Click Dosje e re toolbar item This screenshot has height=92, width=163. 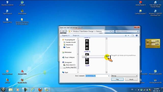[x=76, y=36]
